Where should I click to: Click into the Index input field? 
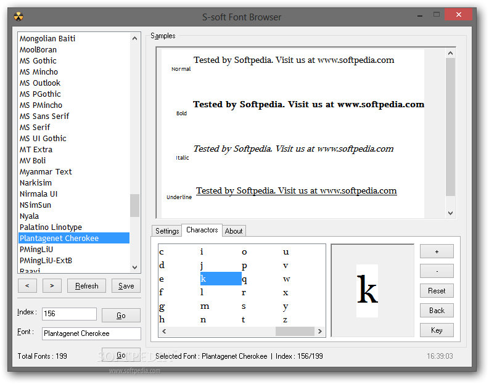pyautogui.click(x=69, y=314)
